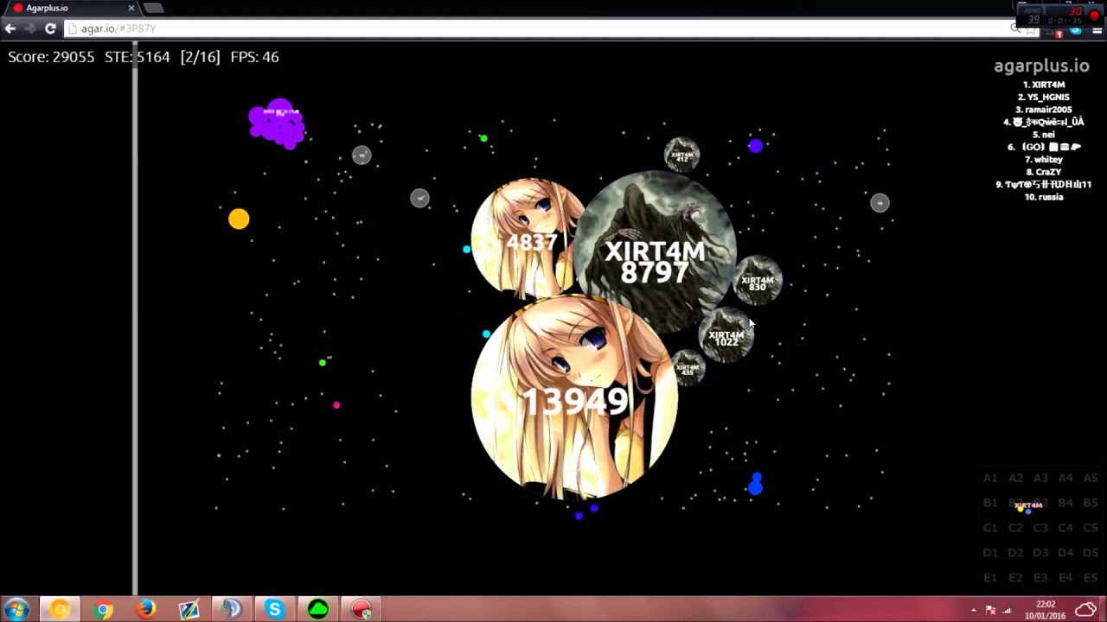Viewport: 1107px width, 622px height.
Task: Open the yellow-orange app in taskbar
Action: click(x=59, y=610)
